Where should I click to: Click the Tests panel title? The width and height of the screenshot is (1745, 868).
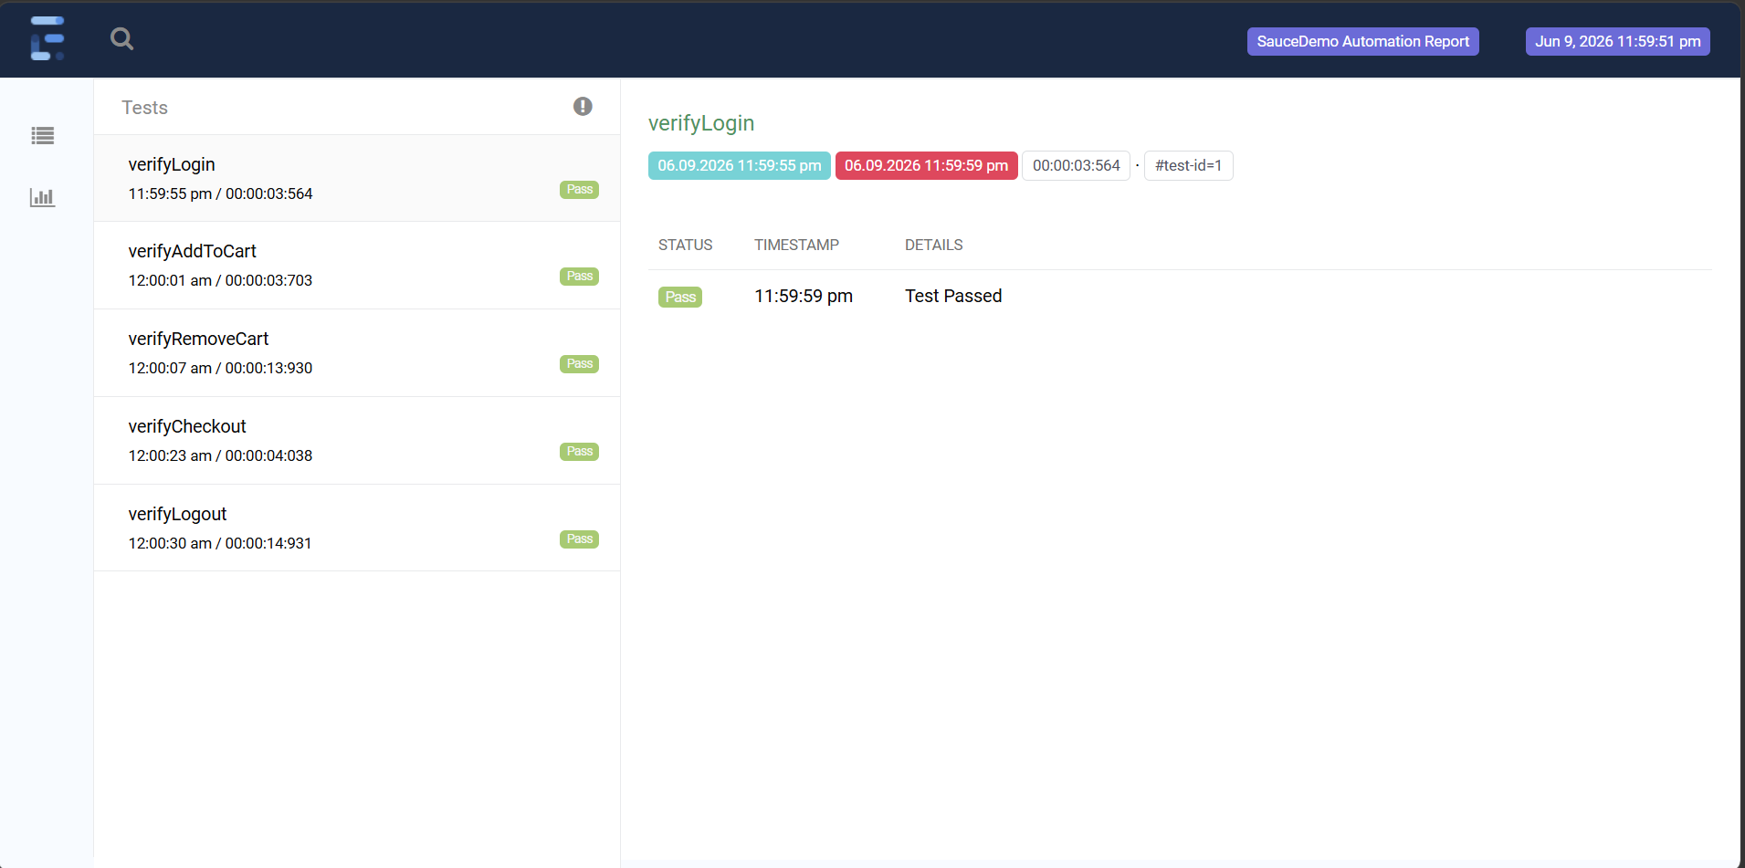(x=145, y=108)
